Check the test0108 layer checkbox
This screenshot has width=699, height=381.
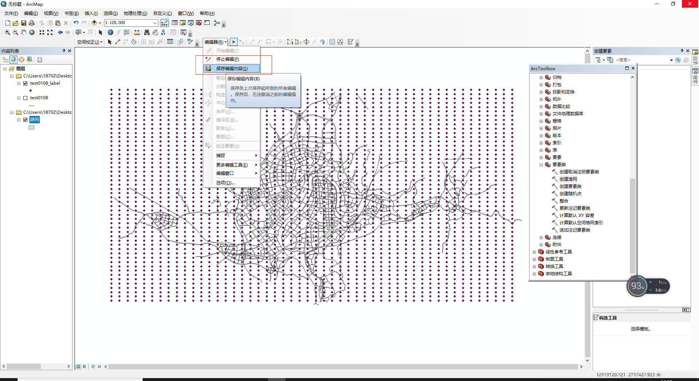[x=25, y=98]
